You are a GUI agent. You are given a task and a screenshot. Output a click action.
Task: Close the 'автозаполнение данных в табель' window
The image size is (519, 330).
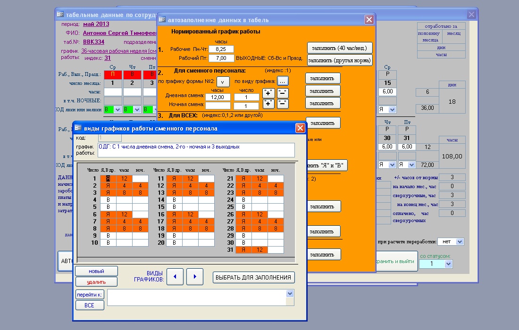tap(369, 19)
